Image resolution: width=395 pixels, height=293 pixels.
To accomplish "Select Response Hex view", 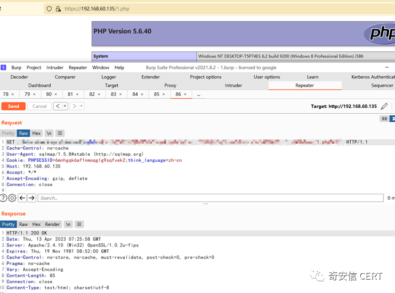I will 36,224.
